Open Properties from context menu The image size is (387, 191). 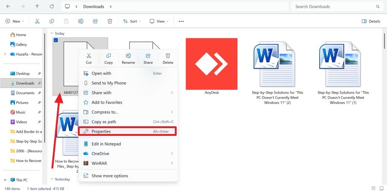point(127,131)
